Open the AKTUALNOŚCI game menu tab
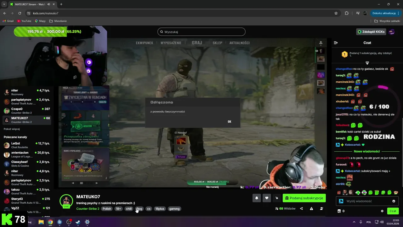This screenshot has height=227, width=403. tap(240, 43)
